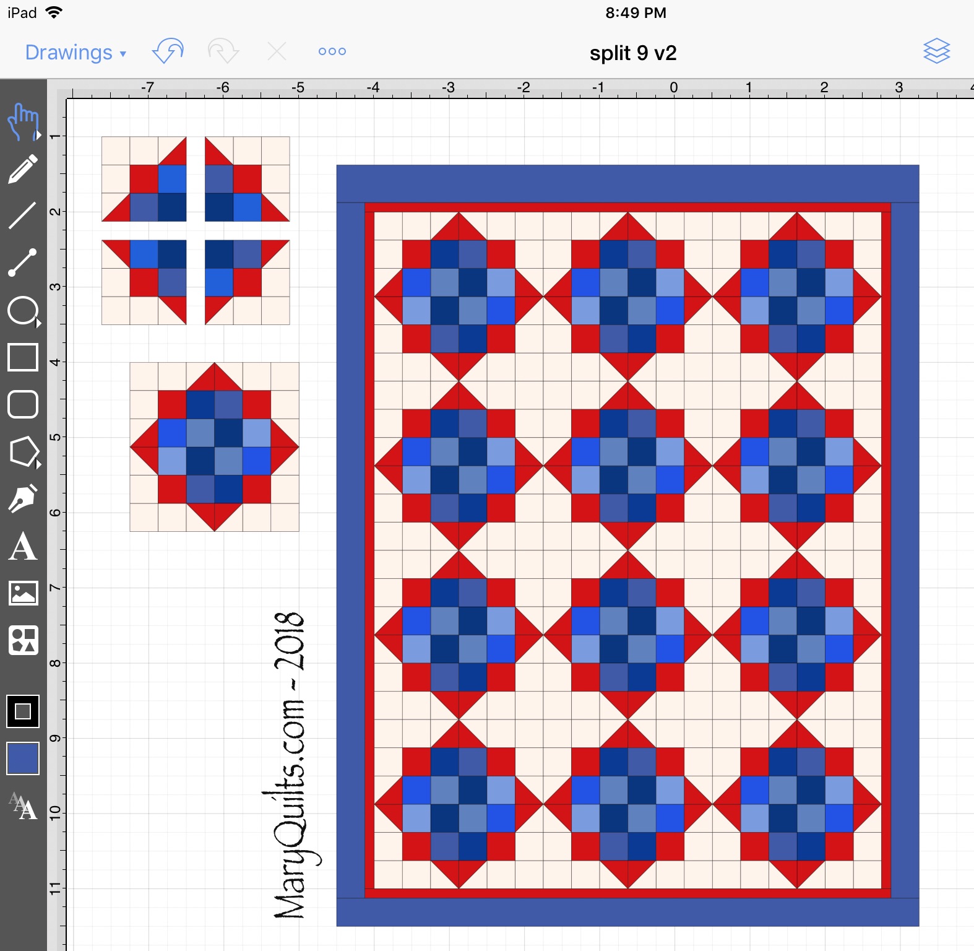Pick the Rounded Rectangle tool
The image size is (974, 951).
click(22, 404)
